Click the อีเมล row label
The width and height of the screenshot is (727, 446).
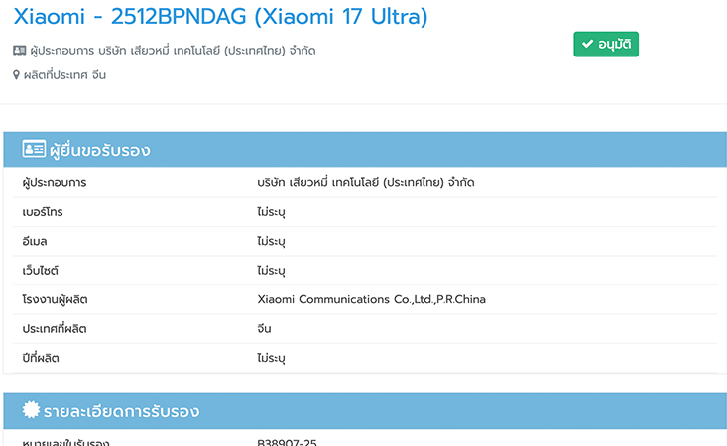click(x=35, y=241)
